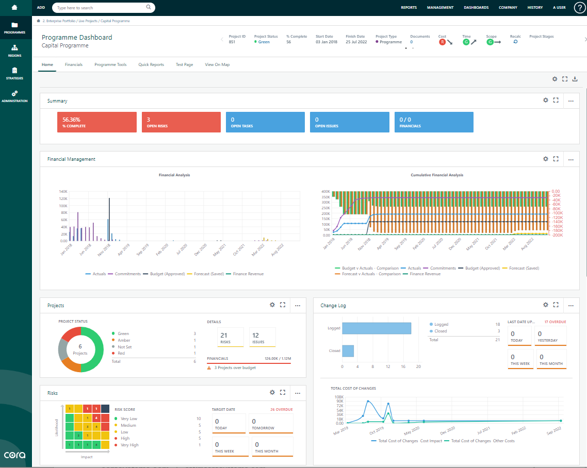
Task: Open the Dashboards menu
Action: (476, 8)
